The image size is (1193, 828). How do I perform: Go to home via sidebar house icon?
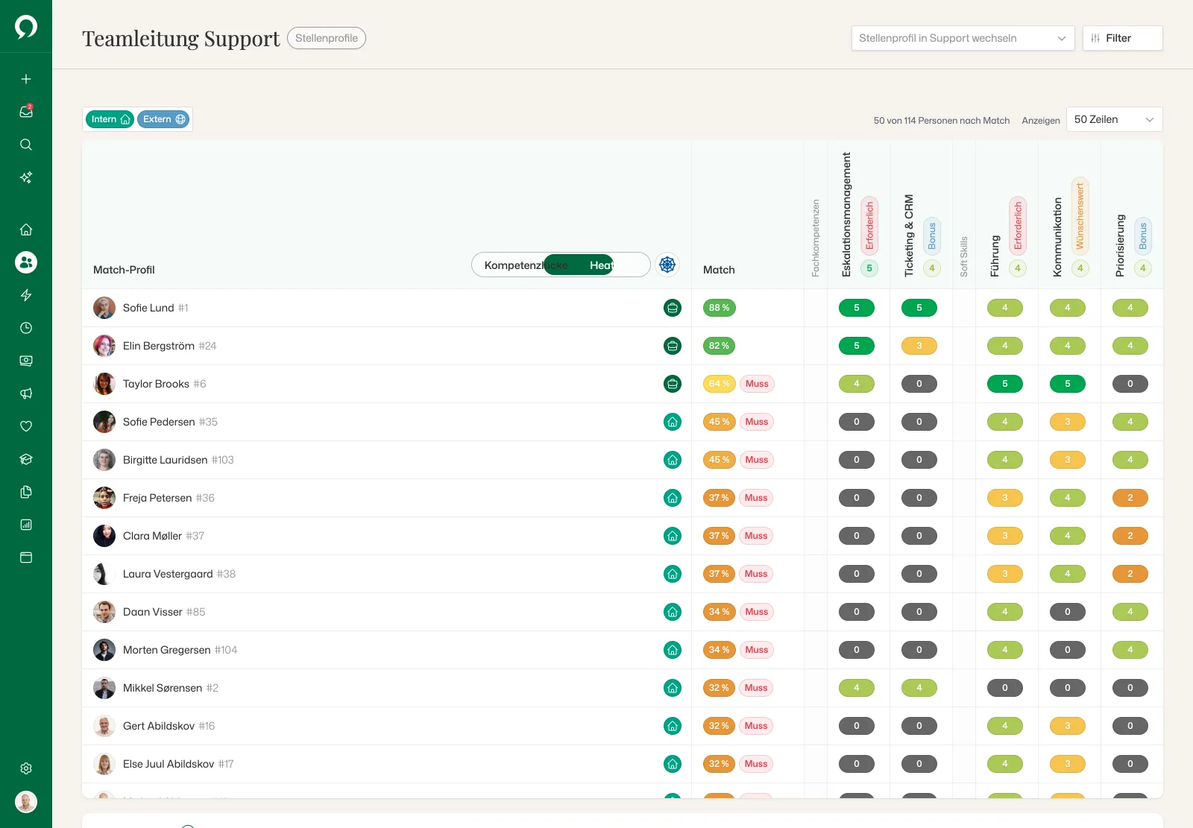(26, 230)
